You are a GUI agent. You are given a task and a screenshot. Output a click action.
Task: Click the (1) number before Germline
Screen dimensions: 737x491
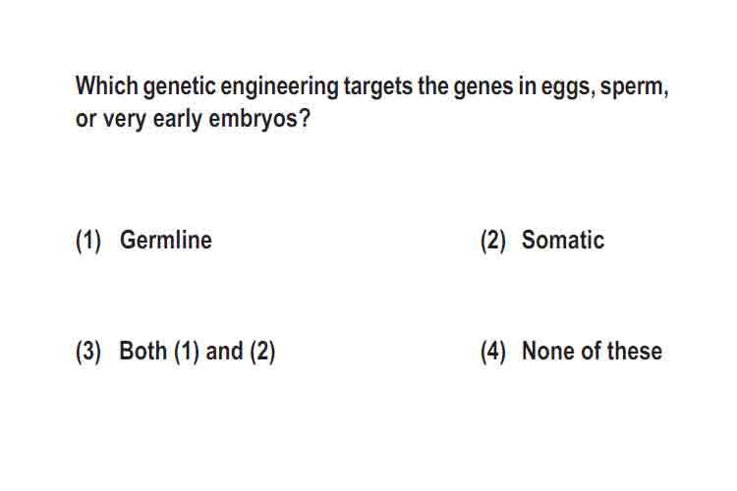(88, 240)
